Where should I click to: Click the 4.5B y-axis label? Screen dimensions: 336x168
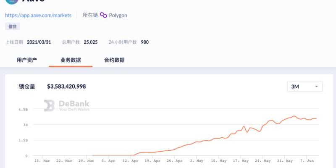[23, 110]
